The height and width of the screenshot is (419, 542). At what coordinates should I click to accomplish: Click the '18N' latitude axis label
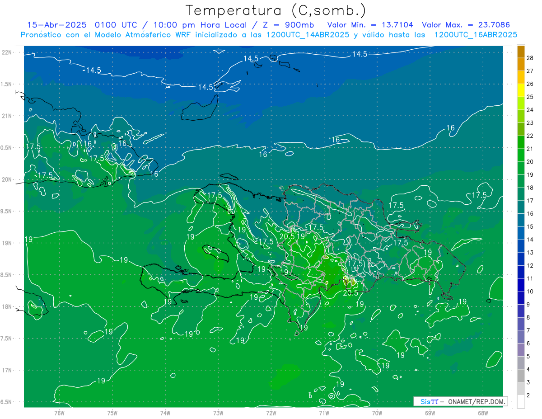(7, 306)
